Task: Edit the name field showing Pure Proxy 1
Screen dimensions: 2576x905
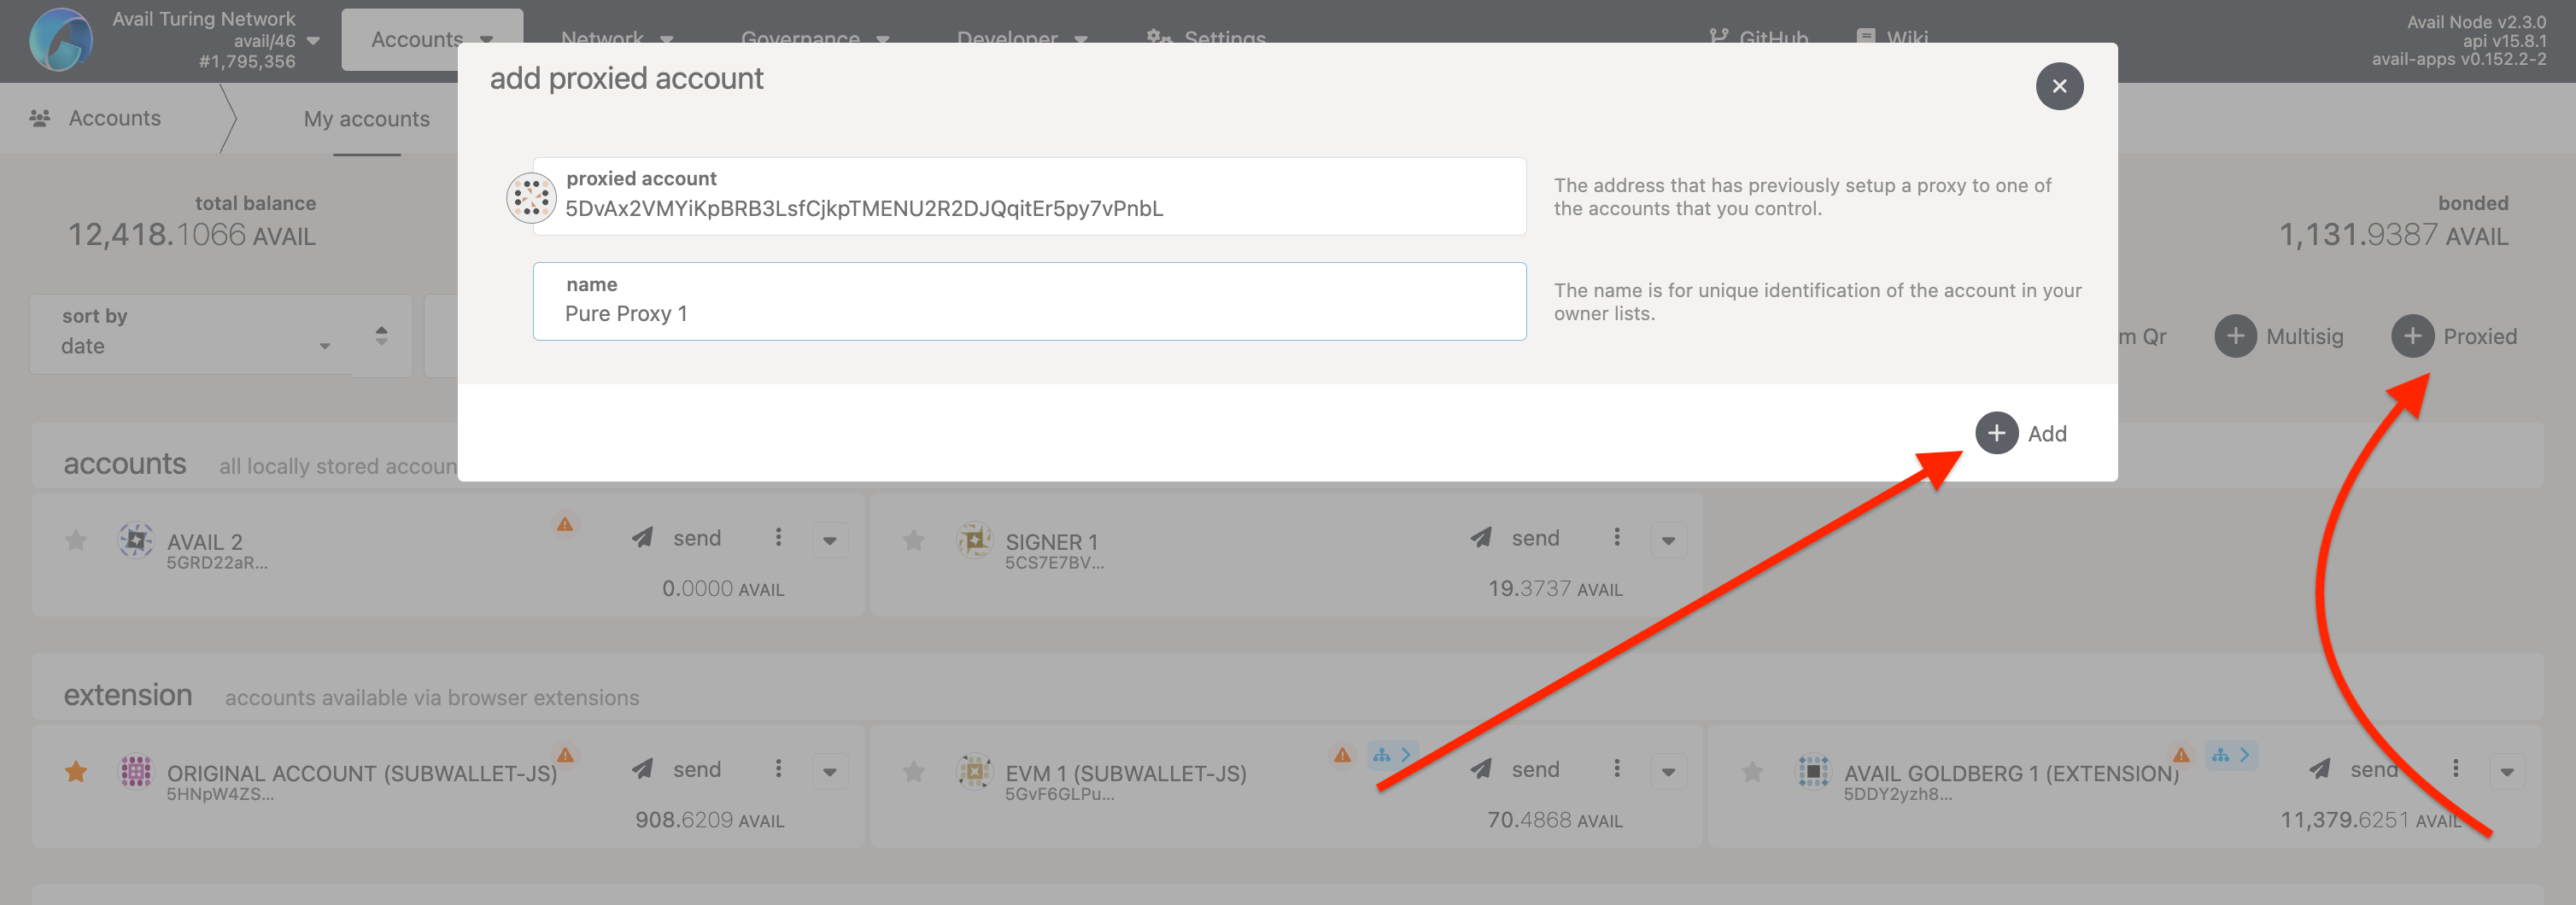Action: coord(1028,313)
